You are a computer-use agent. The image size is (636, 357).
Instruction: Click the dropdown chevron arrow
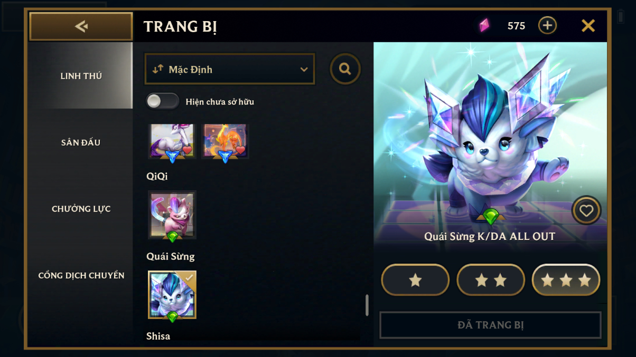tap(304, 70)
